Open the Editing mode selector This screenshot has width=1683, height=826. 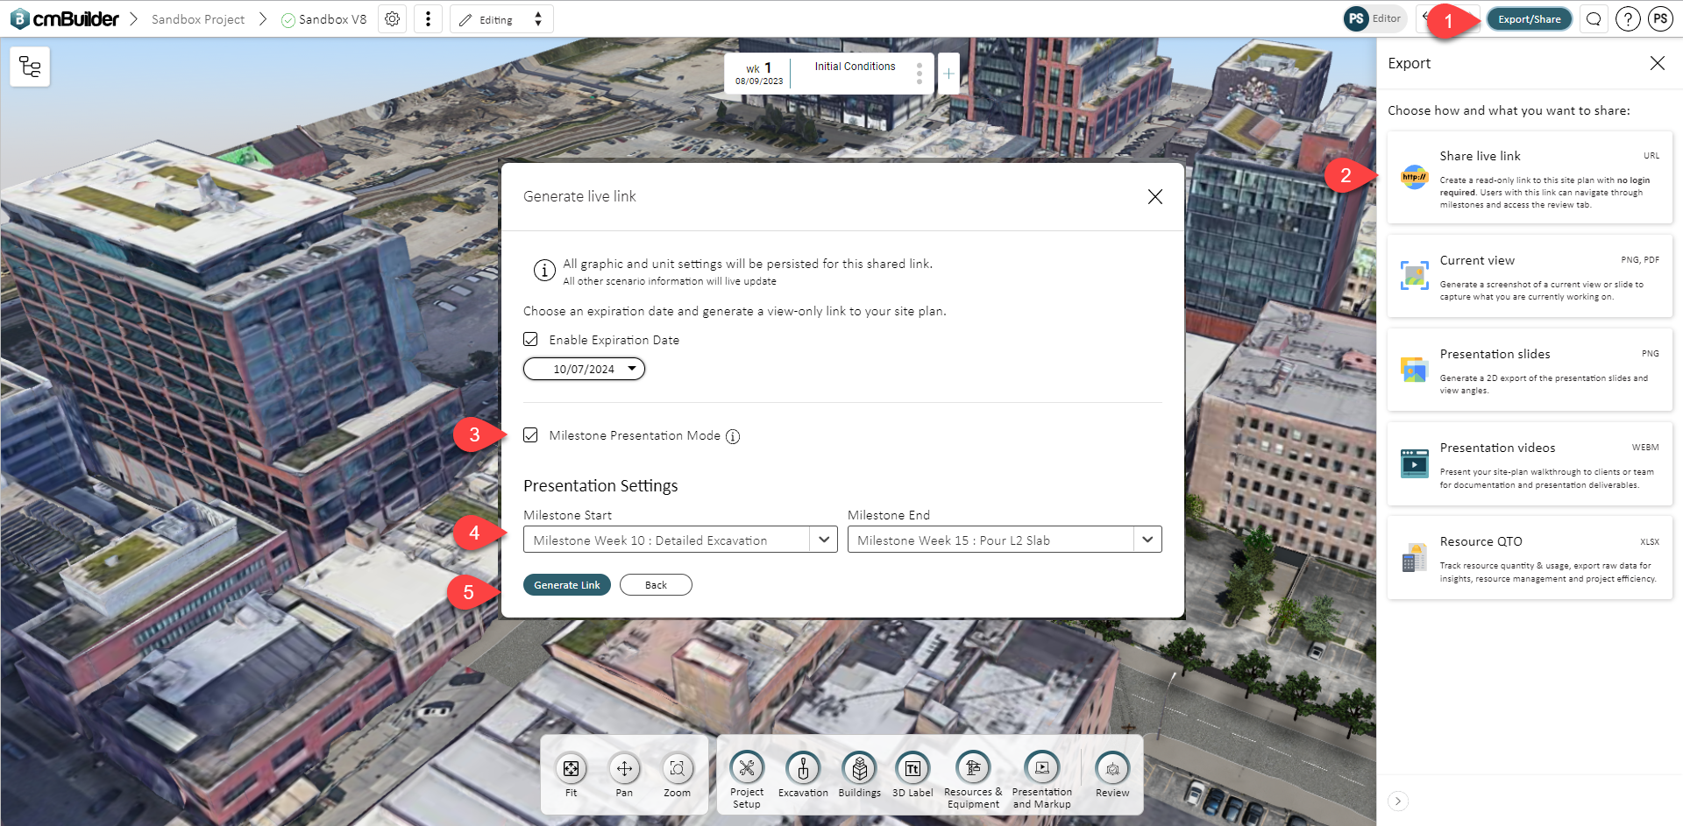(501, 19)
